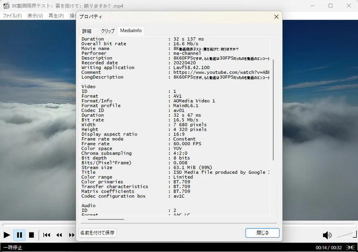Maximize the player window

(330, 6)
